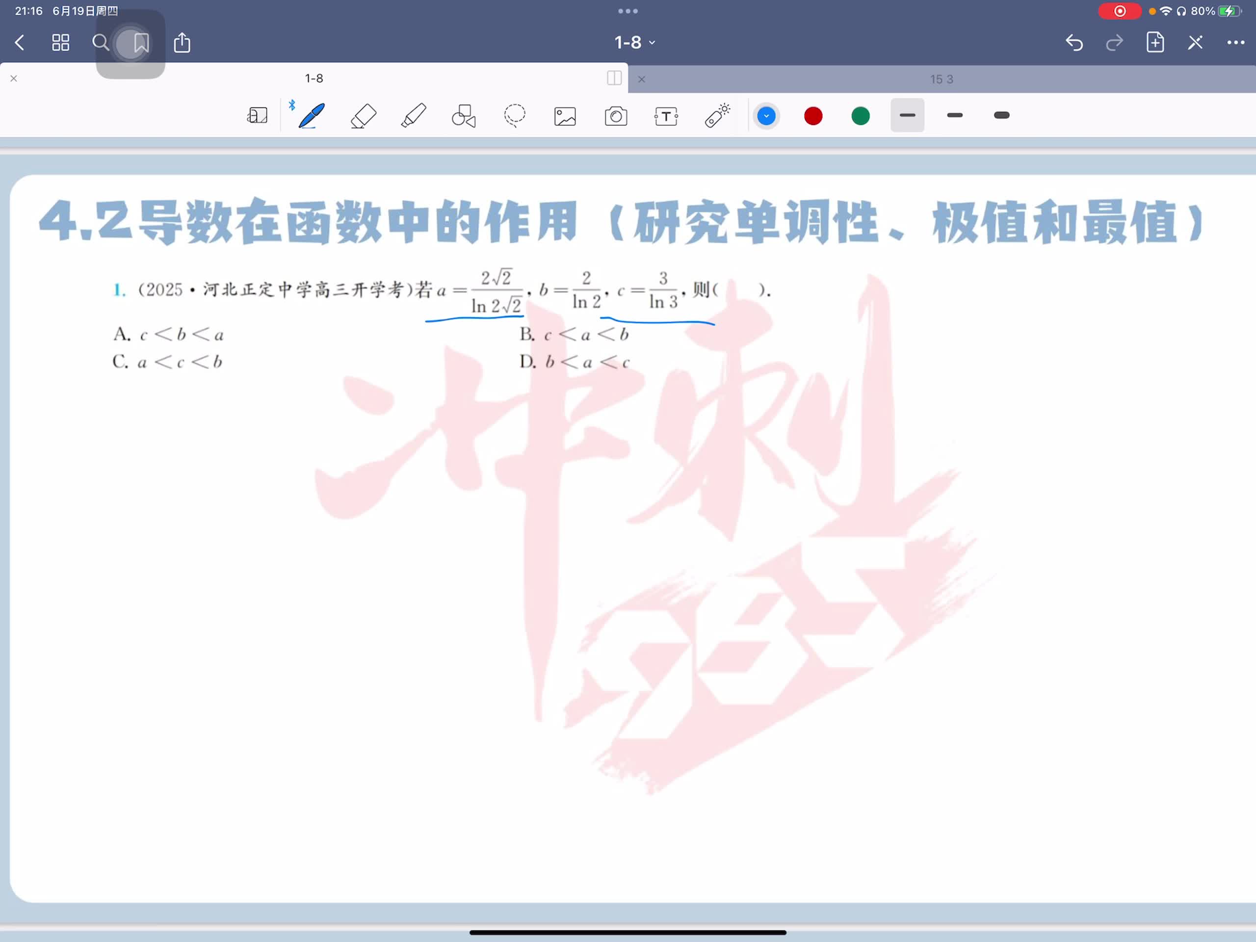Choose the red pen color

[x=813, y=116]
